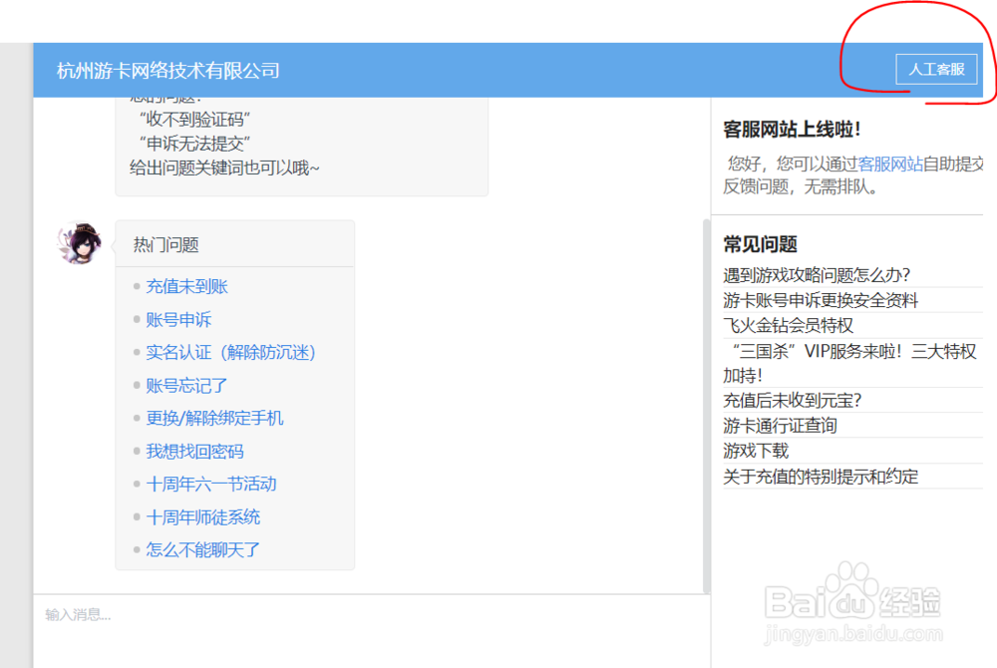Open 更换/解除绑定手机 topic
Viewport: 997px width, 668px height.
pyautogui.click(x=213, y=418)
